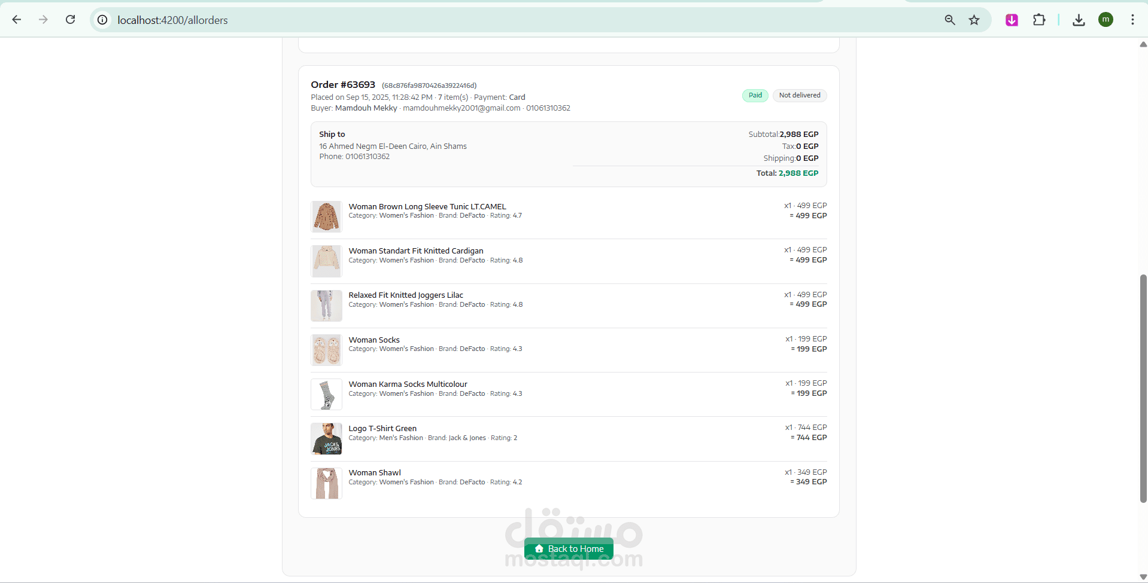Image resolution: width=1148 pixels, height=583 pixels.
Task: Select the Logo T-Shirt Green title
Action: click(382, 428)
